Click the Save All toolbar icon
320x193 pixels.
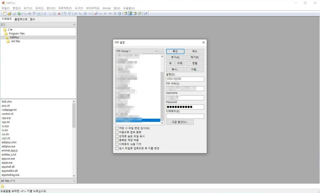(19, 13)
